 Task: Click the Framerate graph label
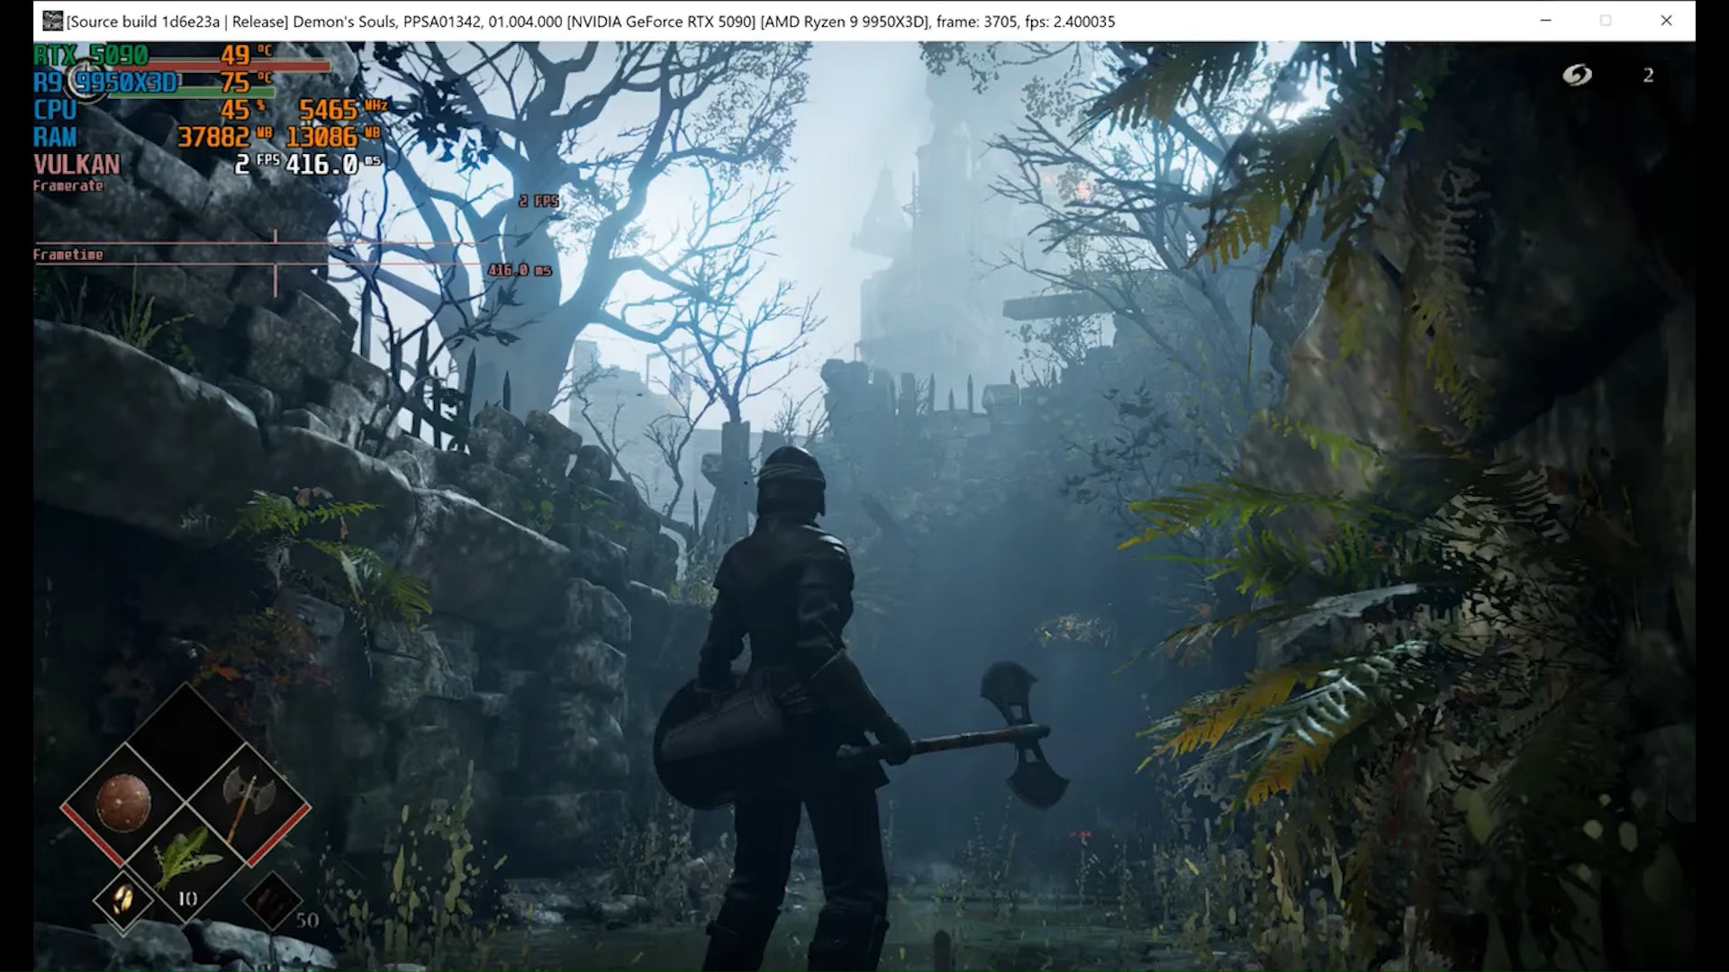coord(68,186)
